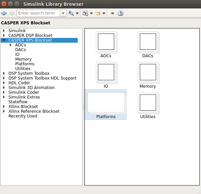The width and height of the screenshot is (201, 194).
Task: Expand the HDL Coder node
Action: click(4, 83)
